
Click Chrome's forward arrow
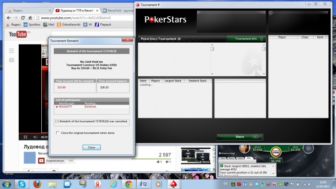coord(16,18)
